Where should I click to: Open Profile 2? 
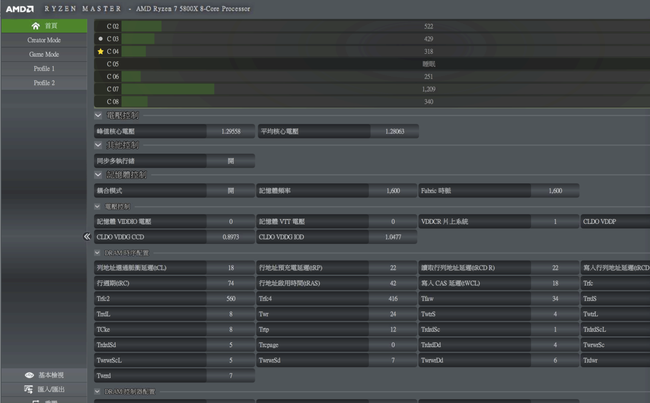point(44,83)
